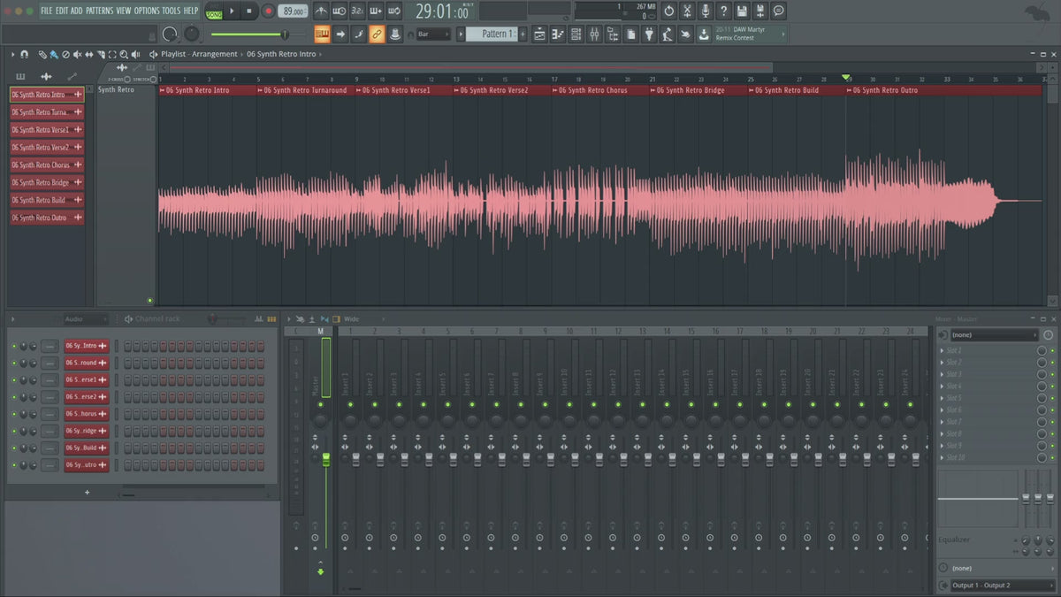Screen dimensions: 1061x597
Task: Open the mixer input (none) dropdown
Action: point(994,335)
